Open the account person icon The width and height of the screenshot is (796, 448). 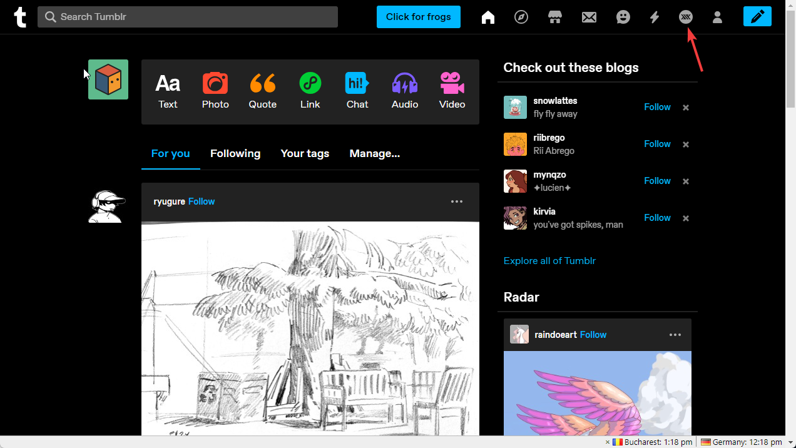coord(718,18)
